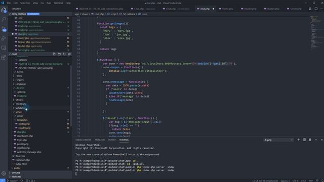
Task: Split the editor to the right
Action: click(316, 9)
